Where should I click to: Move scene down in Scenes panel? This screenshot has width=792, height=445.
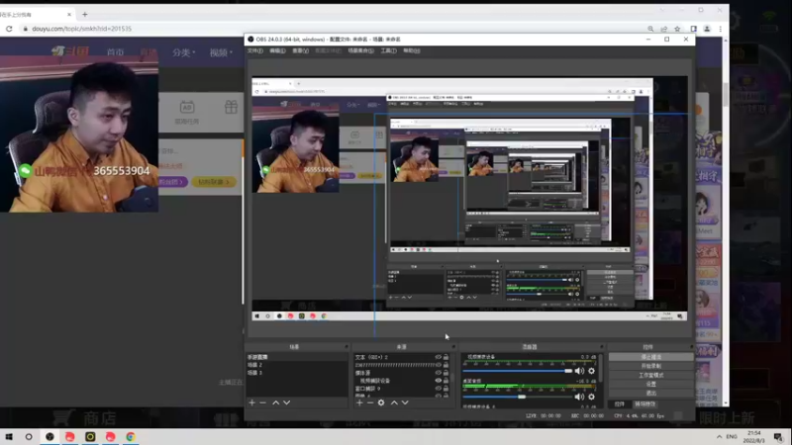[286, 402]
